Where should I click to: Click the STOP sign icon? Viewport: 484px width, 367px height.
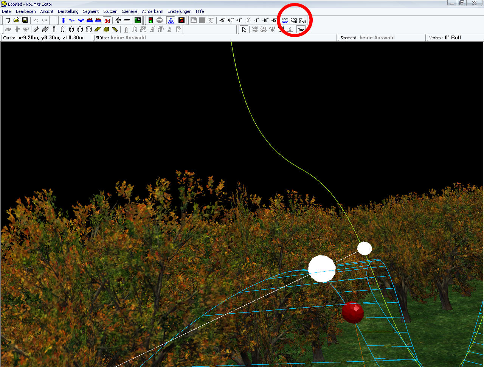[160, 20]
